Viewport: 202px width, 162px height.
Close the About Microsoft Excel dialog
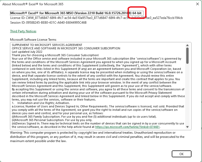point(197,4)
